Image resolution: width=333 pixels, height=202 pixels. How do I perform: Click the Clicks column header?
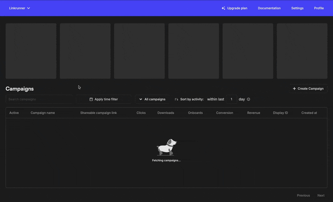tap(141, 113)
